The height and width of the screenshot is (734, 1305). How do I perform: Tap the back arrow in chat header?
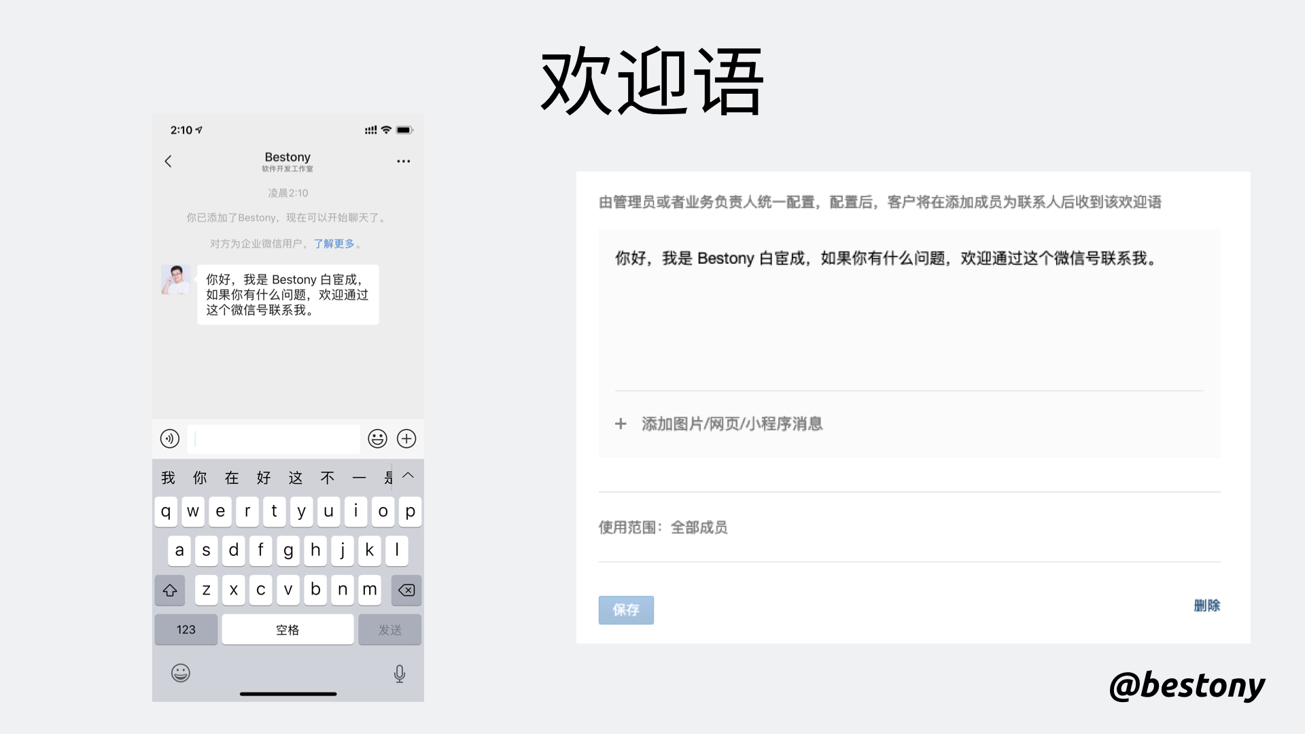coord(168,161)
